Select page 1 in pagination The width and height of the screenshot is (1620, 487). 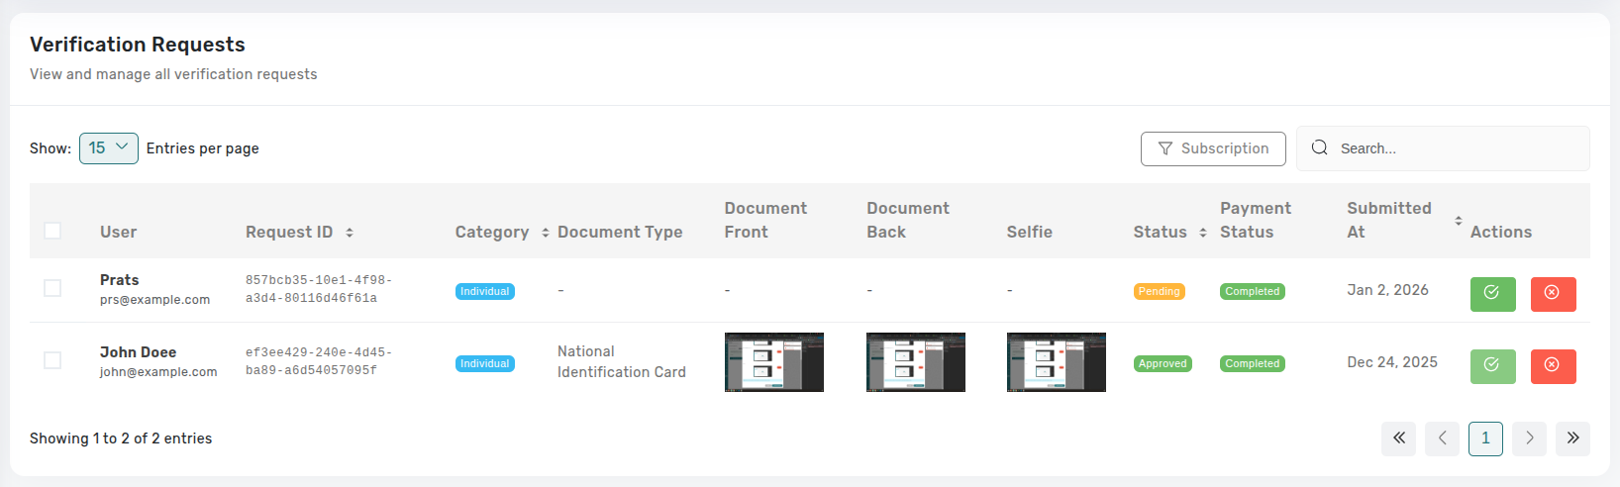click(x=1485, y=438)
